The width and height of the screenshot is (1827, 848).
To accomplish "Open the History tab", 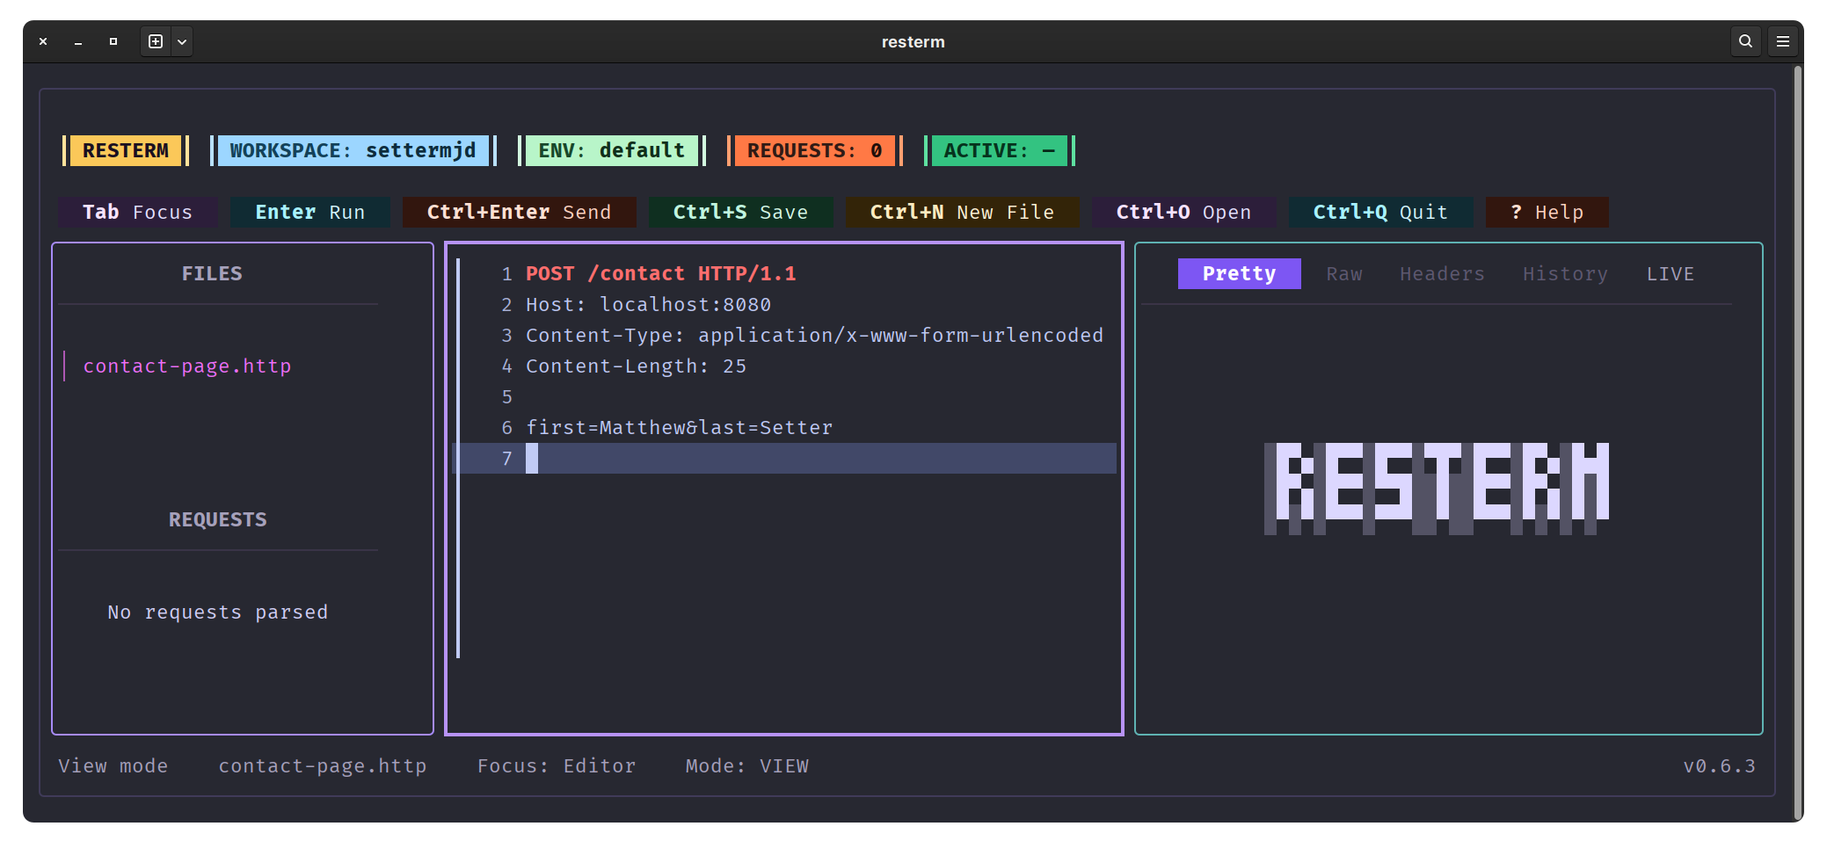I will click(1565, 274).
